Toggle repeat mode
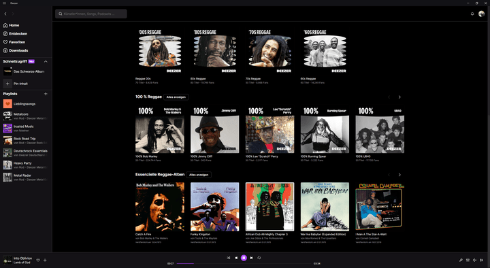Viewport: 490px width, 268px height. [259, 258]
